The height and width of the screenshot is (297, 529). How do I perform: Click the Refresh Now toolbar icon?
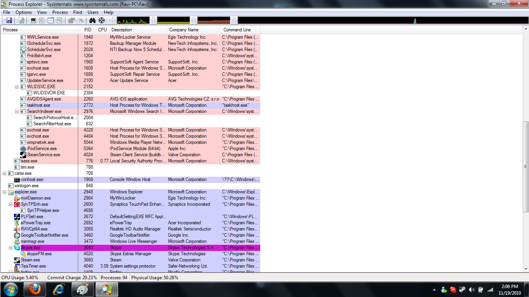coord(21,20)
